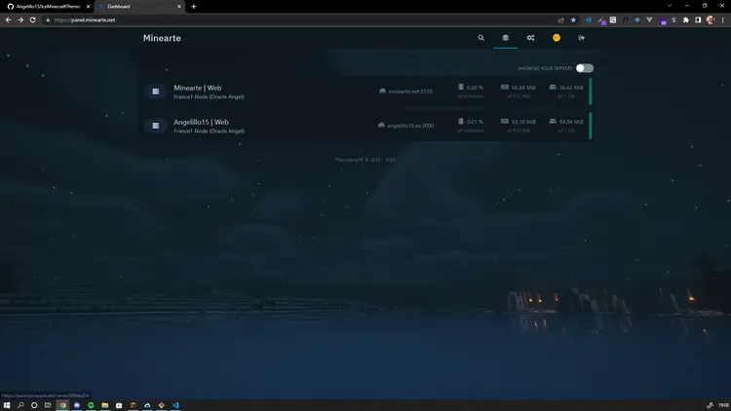Open Spotify from the taskbar
Viewport: 731px width, 411px height.
[91, 405]
